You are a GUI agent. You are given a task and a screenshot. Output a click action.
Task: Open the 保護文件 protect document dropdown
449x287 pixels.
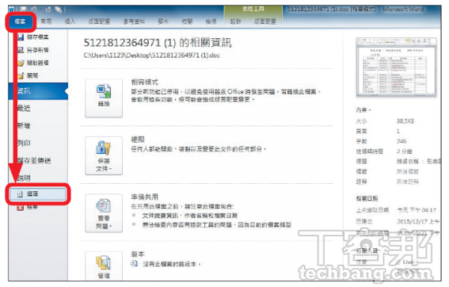click(x=104, y=155)
